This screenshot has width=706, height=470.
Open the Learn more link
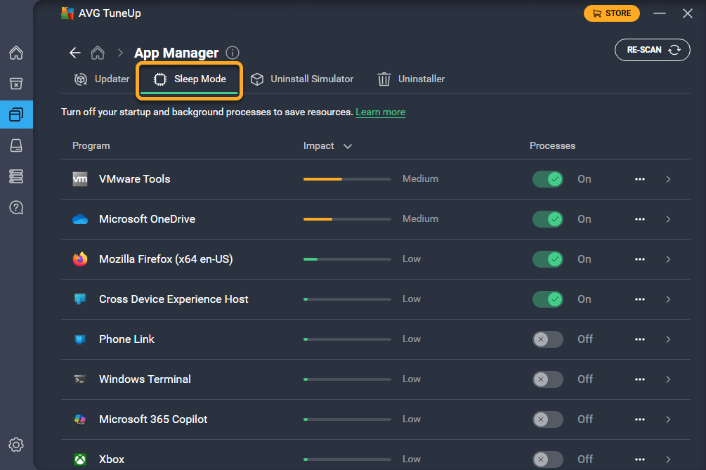pos(380,112)
